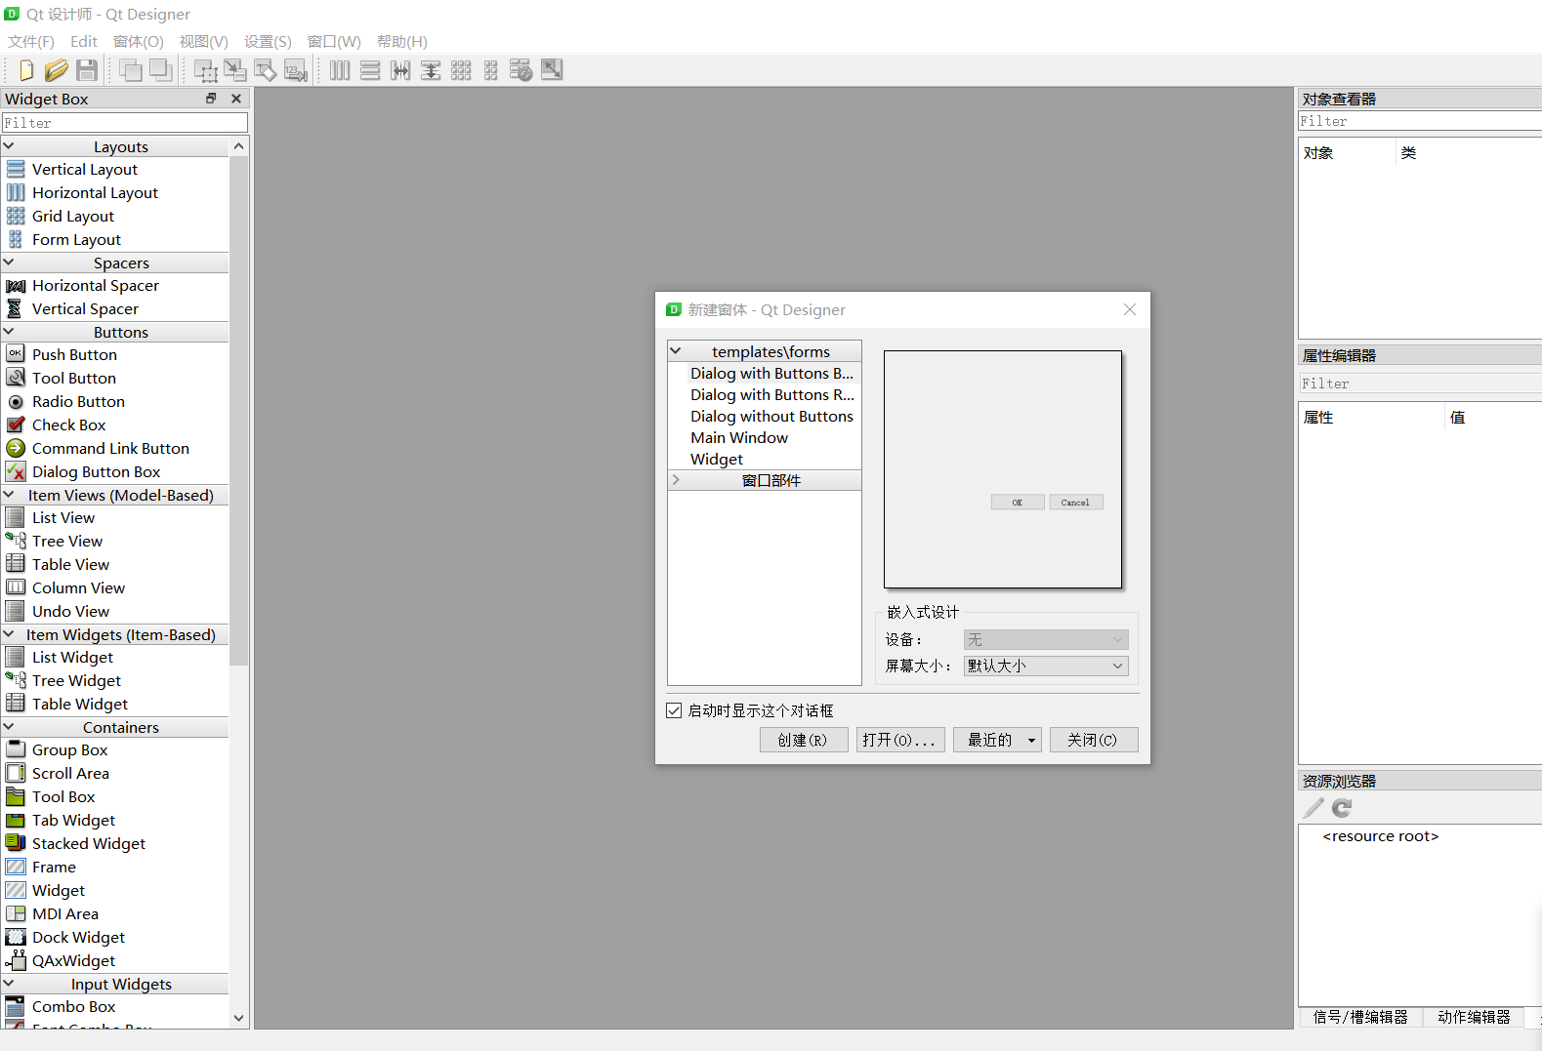Click the Bring to Front toolbar icon
Viewport: 1542px width, 1051px height.
pos(131,70)
